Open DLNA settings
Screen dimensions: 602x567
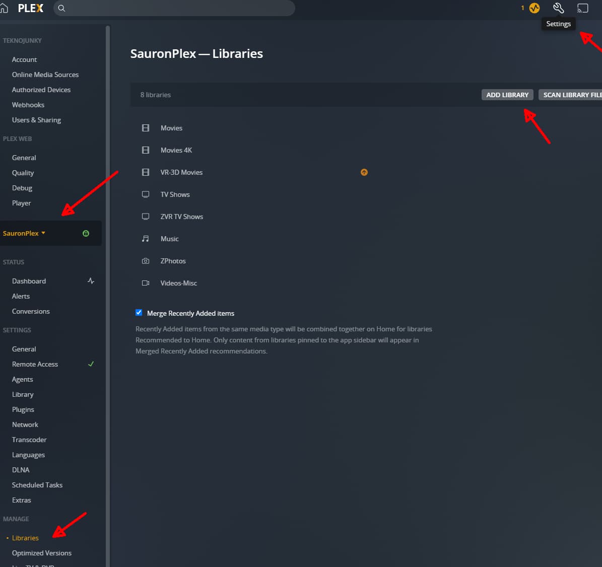click(20, 470)
